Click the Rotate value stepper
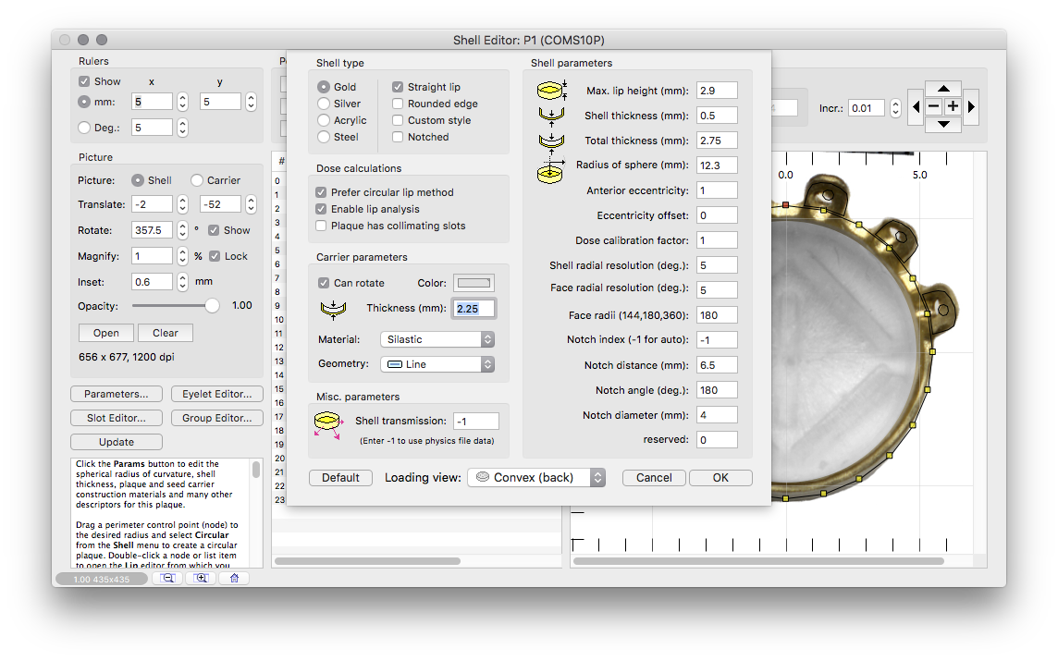 (182, 231)
